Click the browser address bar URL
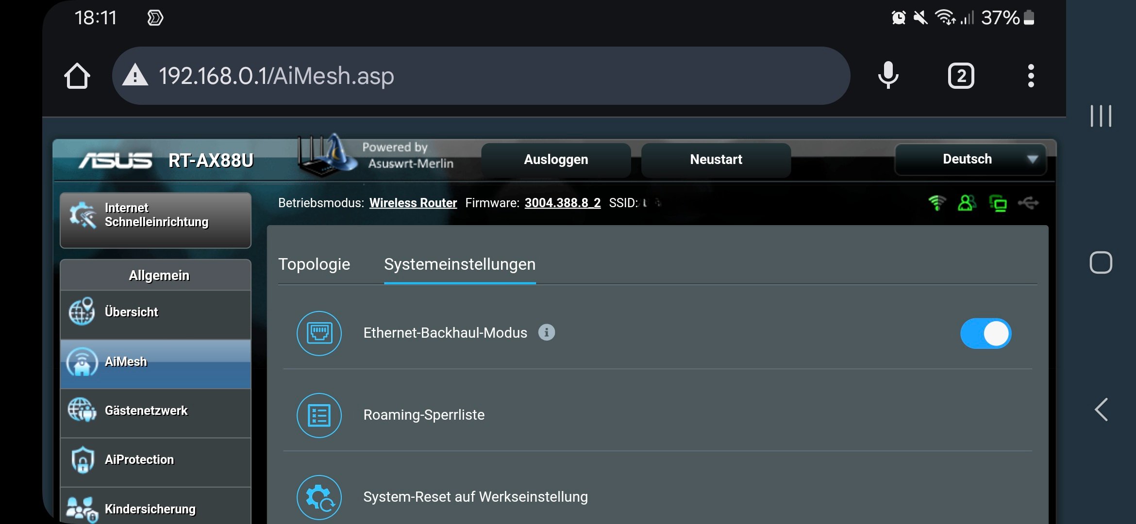The width and height of the screenshot is (1136, 524). 277,76
